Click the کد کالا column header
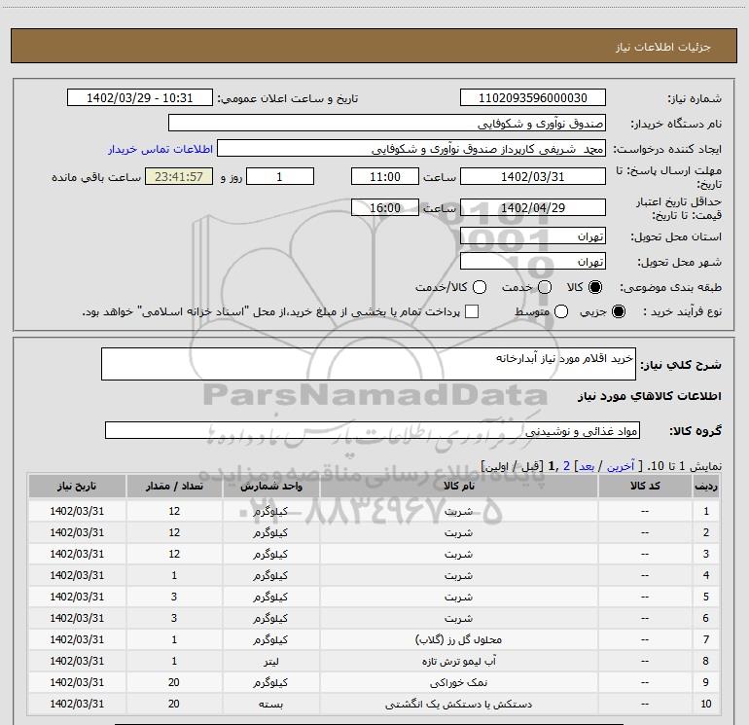 coord(645,486)
